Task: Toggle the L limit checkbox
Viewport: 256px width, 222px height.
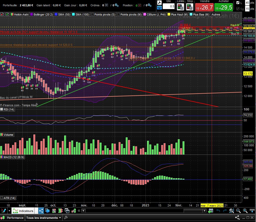Action: [x=238, y=3]
